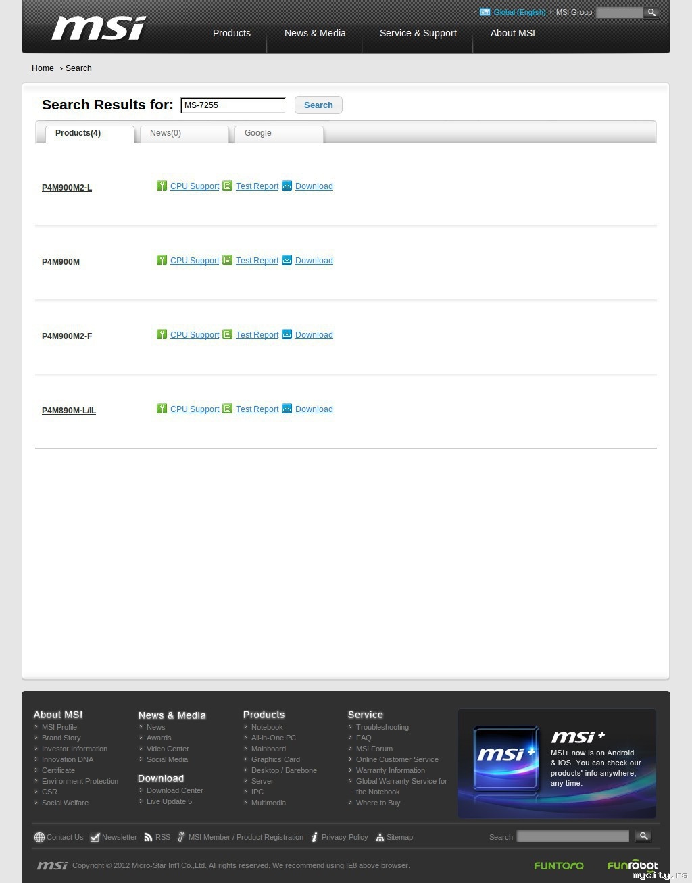Viewport: 692px width, 883px height.
Task: Open the FUNrobot logo link
Action: 633,865
